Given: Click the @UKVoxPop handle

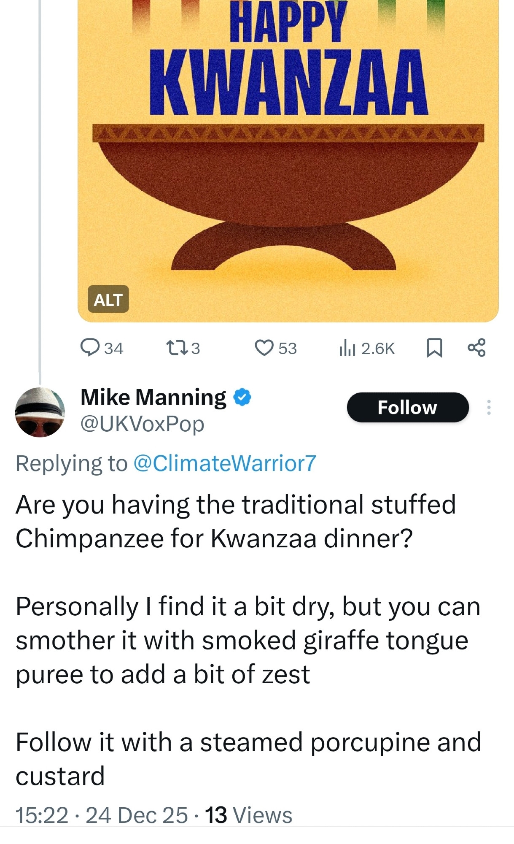Looking at the screenshot, I should pos(143,424).
